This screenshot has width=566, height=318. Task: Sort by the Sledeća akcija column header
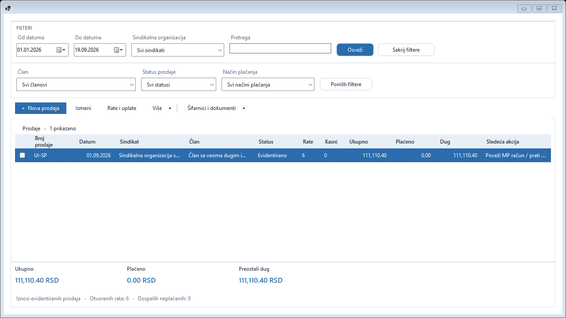tap(502, 142)
